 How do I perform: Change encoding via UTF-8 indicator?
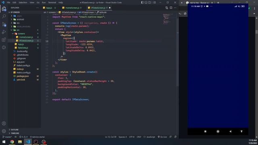point(132,137)
